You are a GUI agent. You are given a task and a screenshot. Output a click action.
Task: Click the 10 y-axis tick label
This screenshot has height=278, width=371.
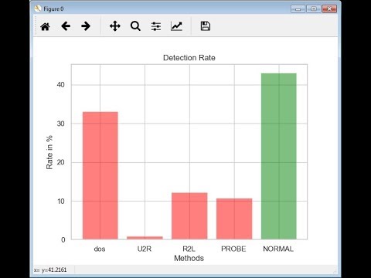pos(61,202)
